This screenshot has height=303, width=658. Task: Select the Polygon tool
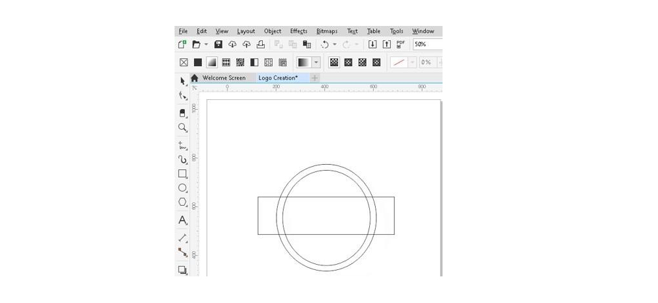point(182,202)
